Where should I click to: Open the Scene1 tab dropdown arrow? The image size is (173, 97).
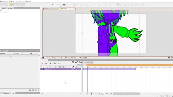pos(61,9)
